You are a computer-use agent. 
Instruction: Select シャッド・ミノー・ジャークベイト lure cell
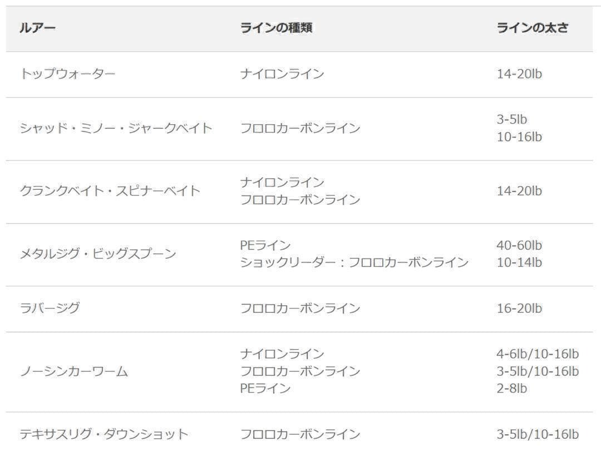point(116,128)
